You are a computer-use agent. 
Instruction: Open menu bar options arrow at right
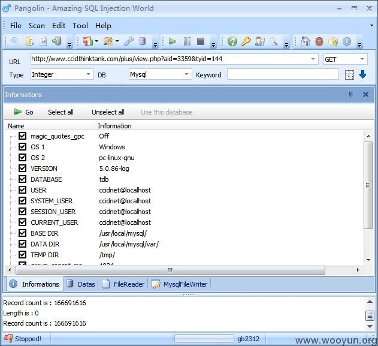371,25
